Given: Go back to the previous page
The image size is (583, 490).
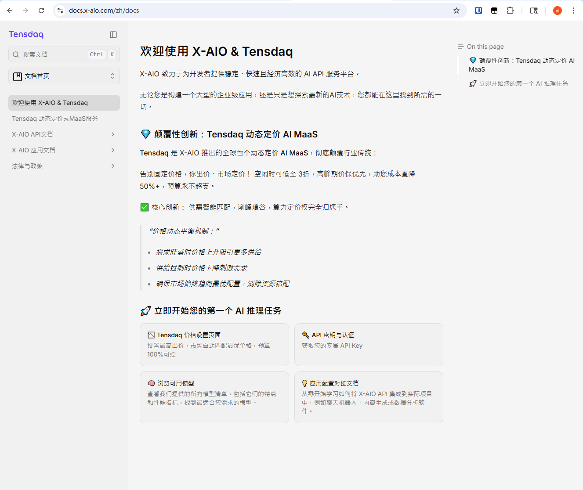Looking at the screenshot, I should [x=10, y=11].
